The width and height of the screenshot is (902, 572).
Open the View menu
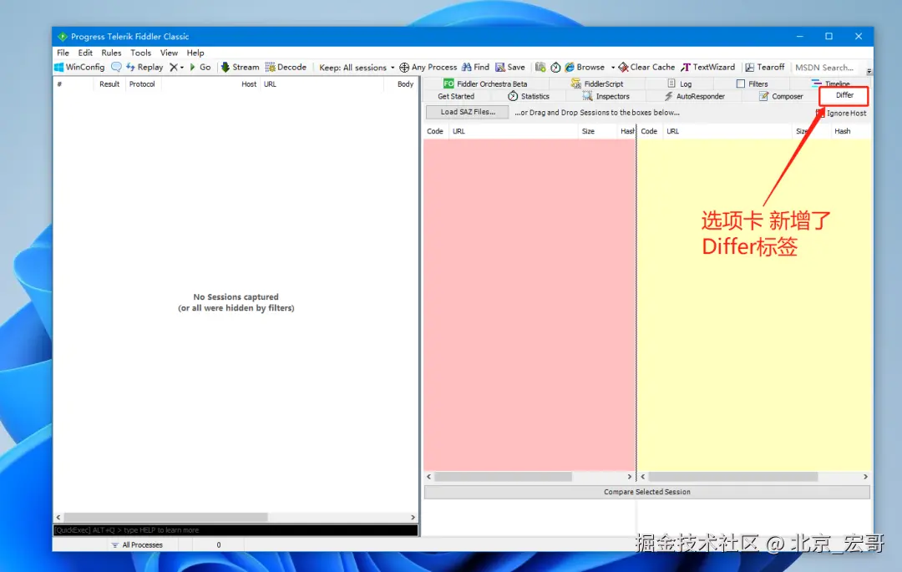(169, 53)
